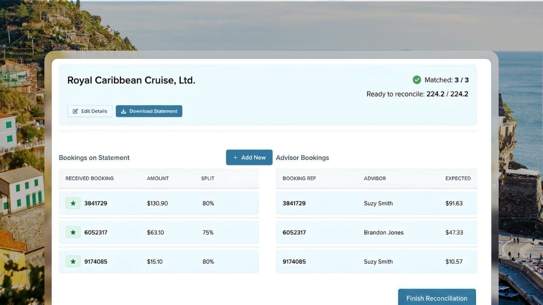Click the 80% split for booking 9174085
This screenshot has width=543, height=305.
point(208,262)
